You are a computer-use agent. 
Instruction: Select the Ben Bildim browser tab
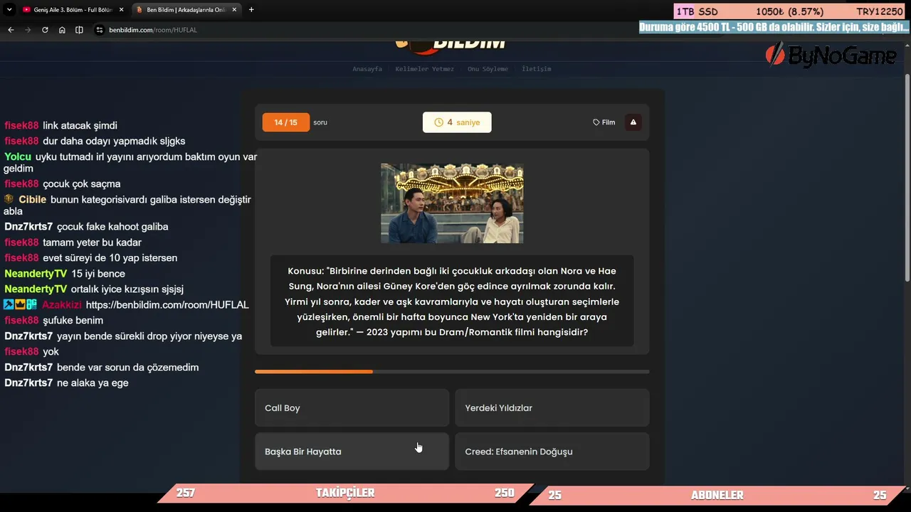tap(185, 10)
